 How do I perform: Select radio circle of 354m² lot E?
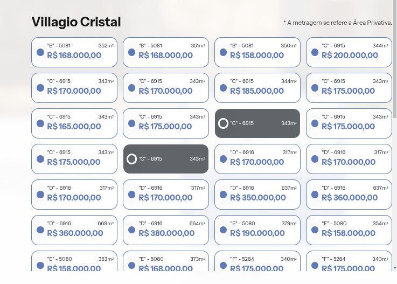coord(315,230)
